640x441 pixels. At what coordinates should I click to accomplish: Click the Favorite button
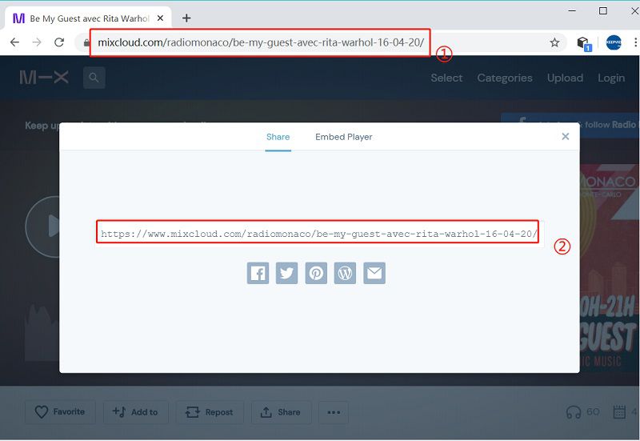tap(61, 412)
